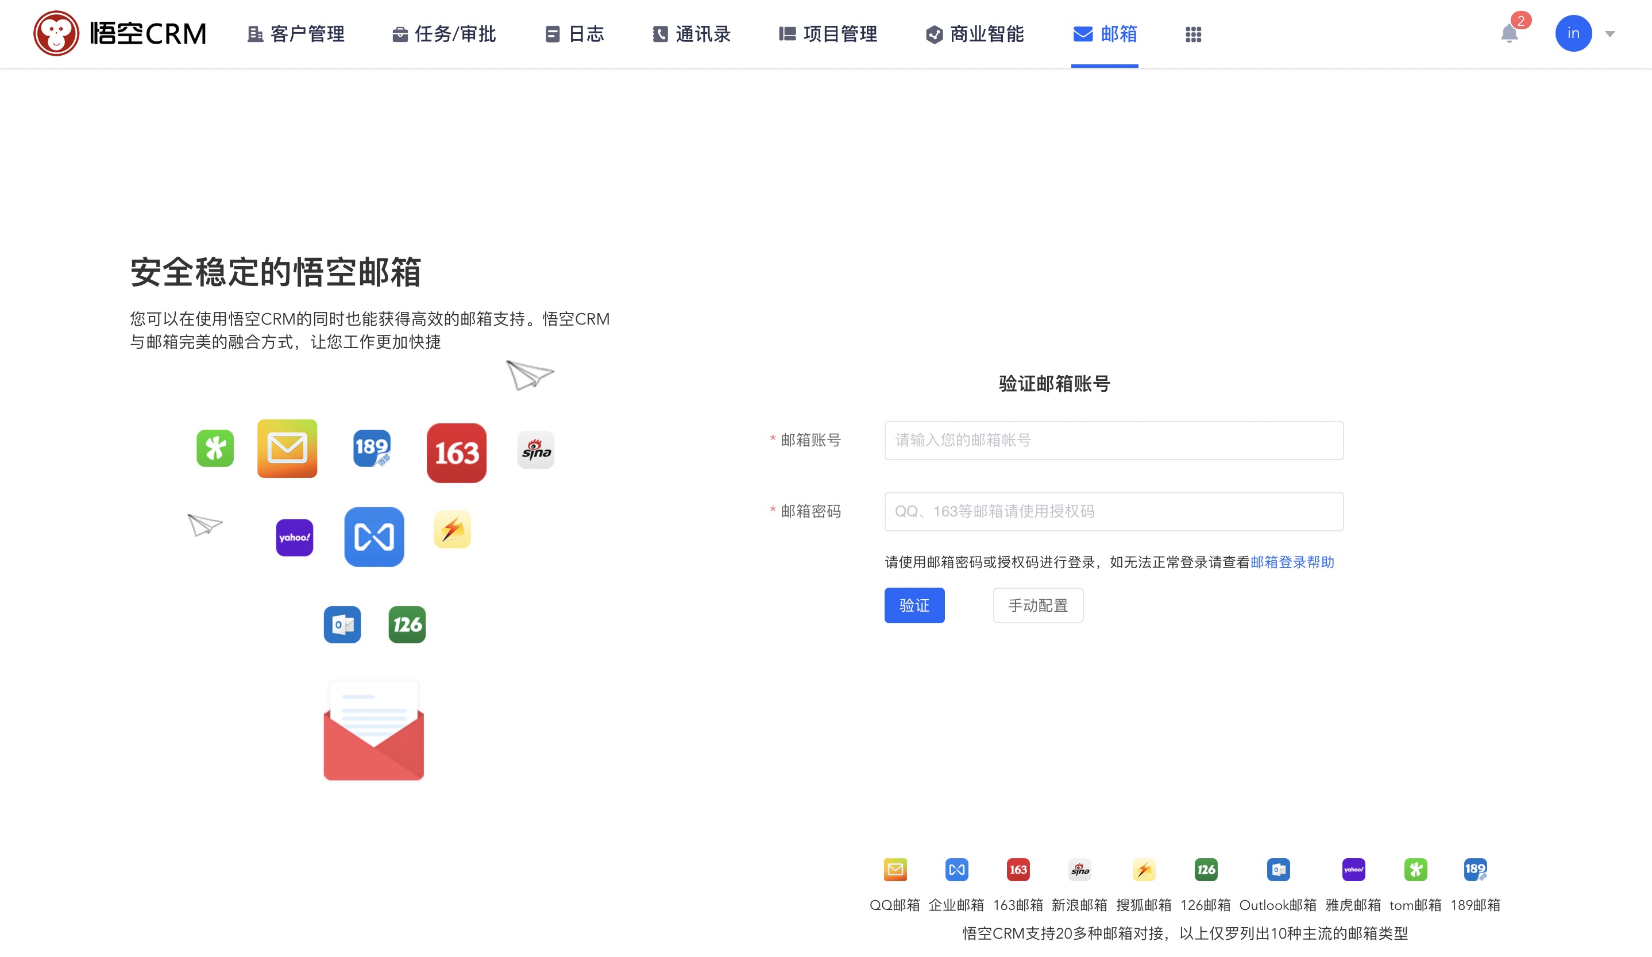
Task: Open the app grid menu icon
Action: tap(1193, 34)
